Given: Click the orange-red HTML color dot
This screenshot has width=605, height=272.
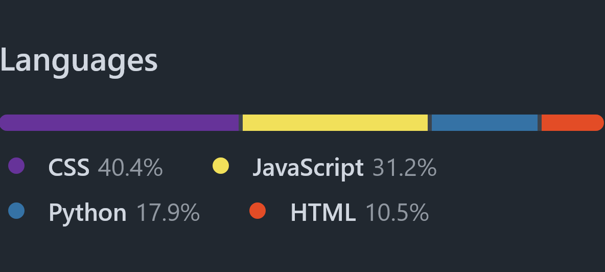Looking at the screenshot, I should tap(258, 211).
